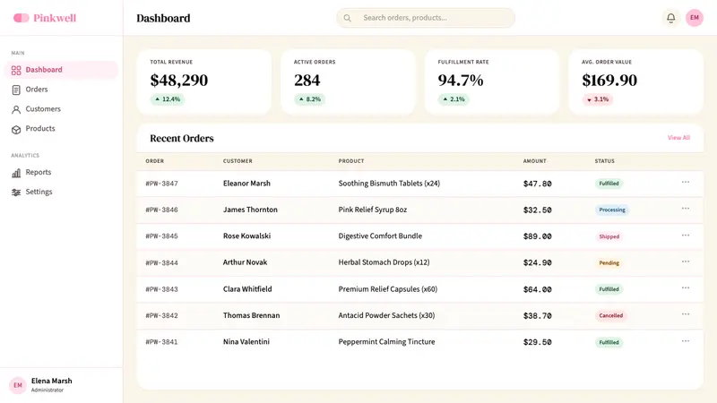The width and height of the screenshot is (717, 403).
Task: Click the 8.2% active orders badge
Action: pos(309,99)
